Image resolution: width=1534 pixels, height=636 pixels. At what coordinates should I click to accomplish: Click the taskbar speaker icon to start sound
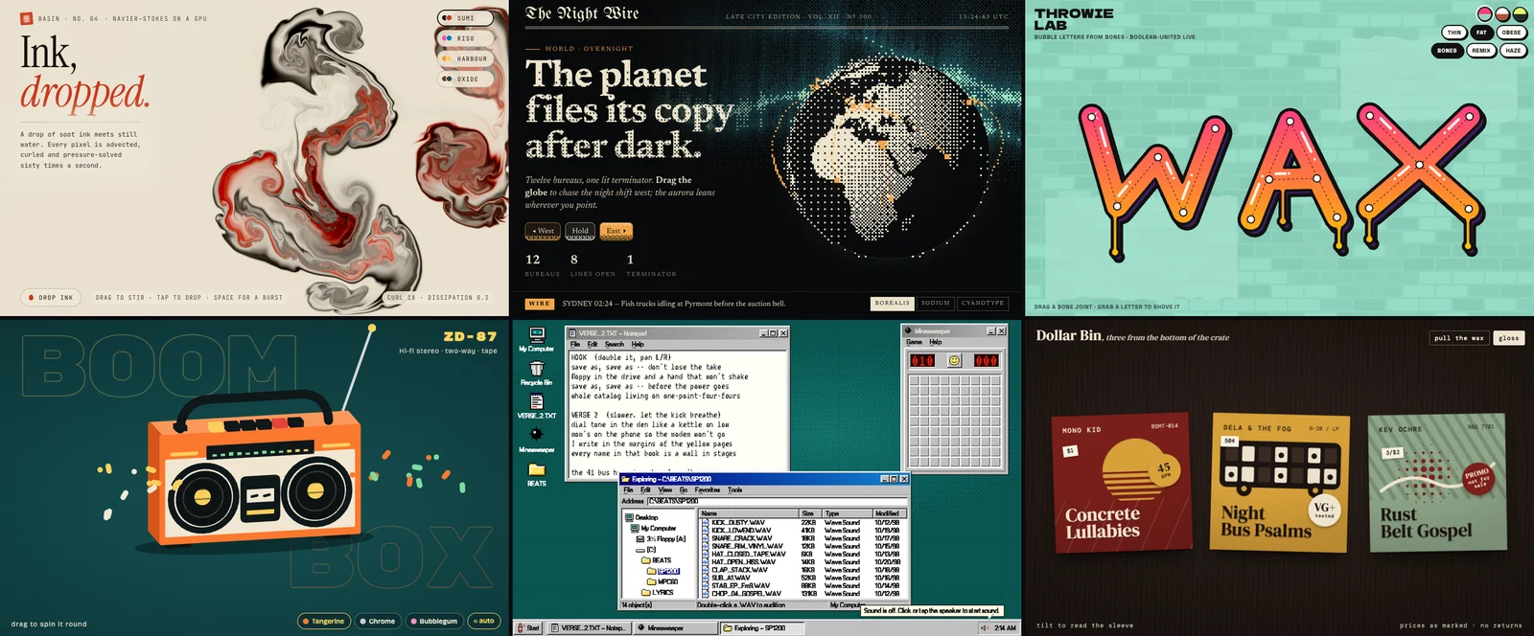[985, 628]
